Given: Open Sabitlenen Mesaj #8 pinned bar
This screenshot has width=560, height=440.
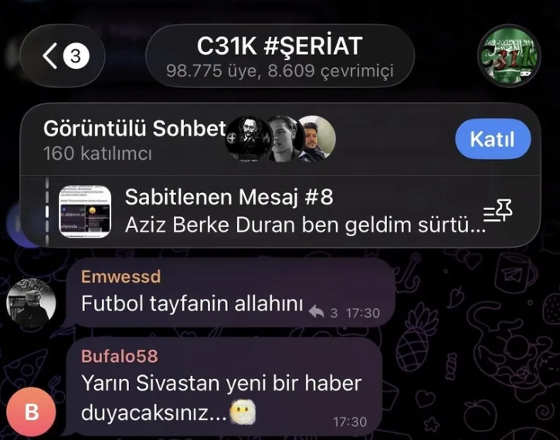Looking at the screenshot, I should pos(280,212).
